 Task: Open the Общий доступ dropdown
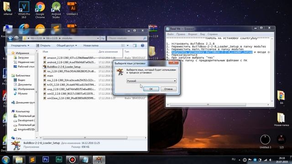pyautogui.click(x=67, y=46)
